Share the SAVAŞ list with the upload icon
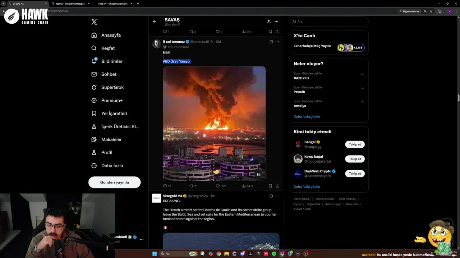 click(x=268, y=21)
